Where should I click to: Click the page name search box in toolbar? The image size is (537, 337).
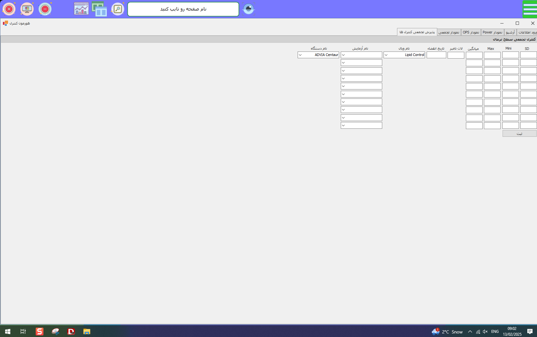point(183,9)
